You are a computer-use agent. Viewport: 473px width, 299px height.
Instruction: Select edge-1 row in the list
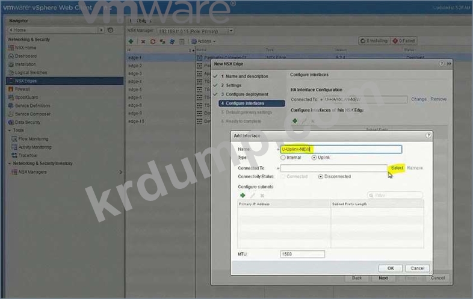(135, 58)
